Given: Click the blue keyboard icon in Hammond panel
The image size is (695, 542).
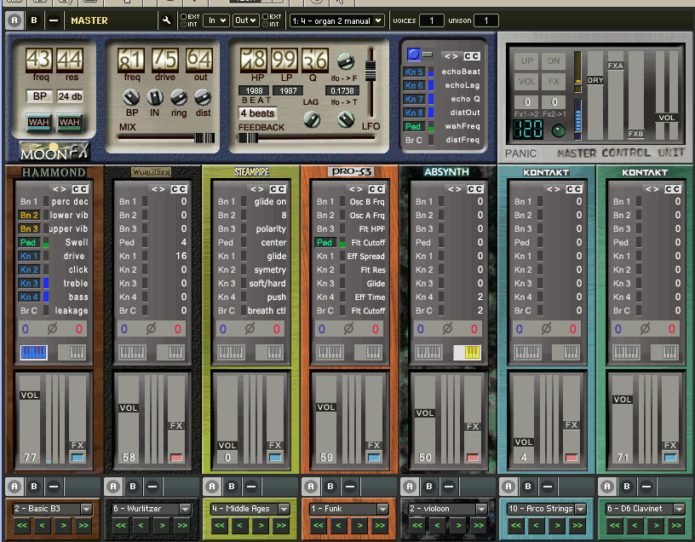Looking at the screenshot, I should point(34,352).
